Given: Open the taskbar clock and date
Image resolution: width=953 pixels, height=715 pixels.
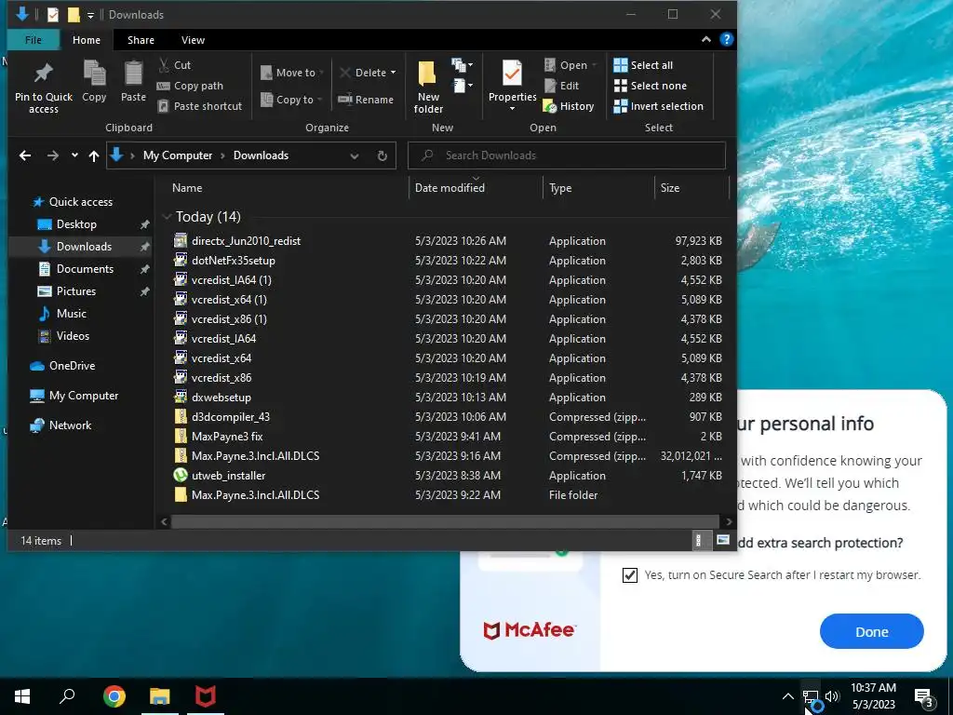Looking at the screenshot, I should click(x=873, y=696).
